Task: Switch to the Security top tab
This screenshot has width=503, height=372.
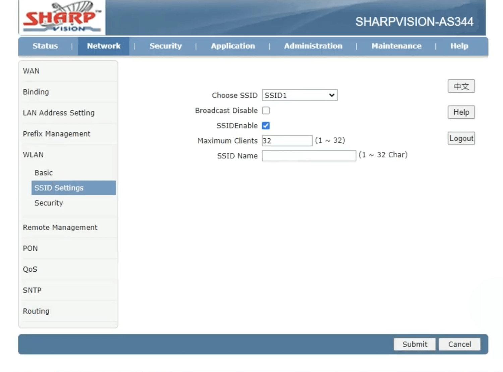Action: [165, 46]
